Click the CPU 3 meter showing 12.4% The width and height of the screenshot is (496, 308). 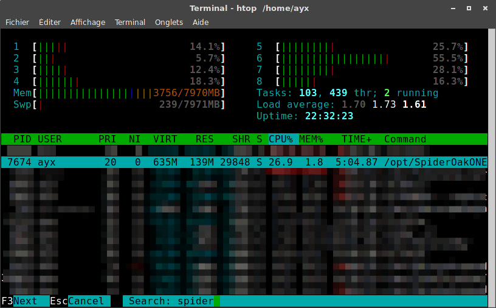point(119,70)
